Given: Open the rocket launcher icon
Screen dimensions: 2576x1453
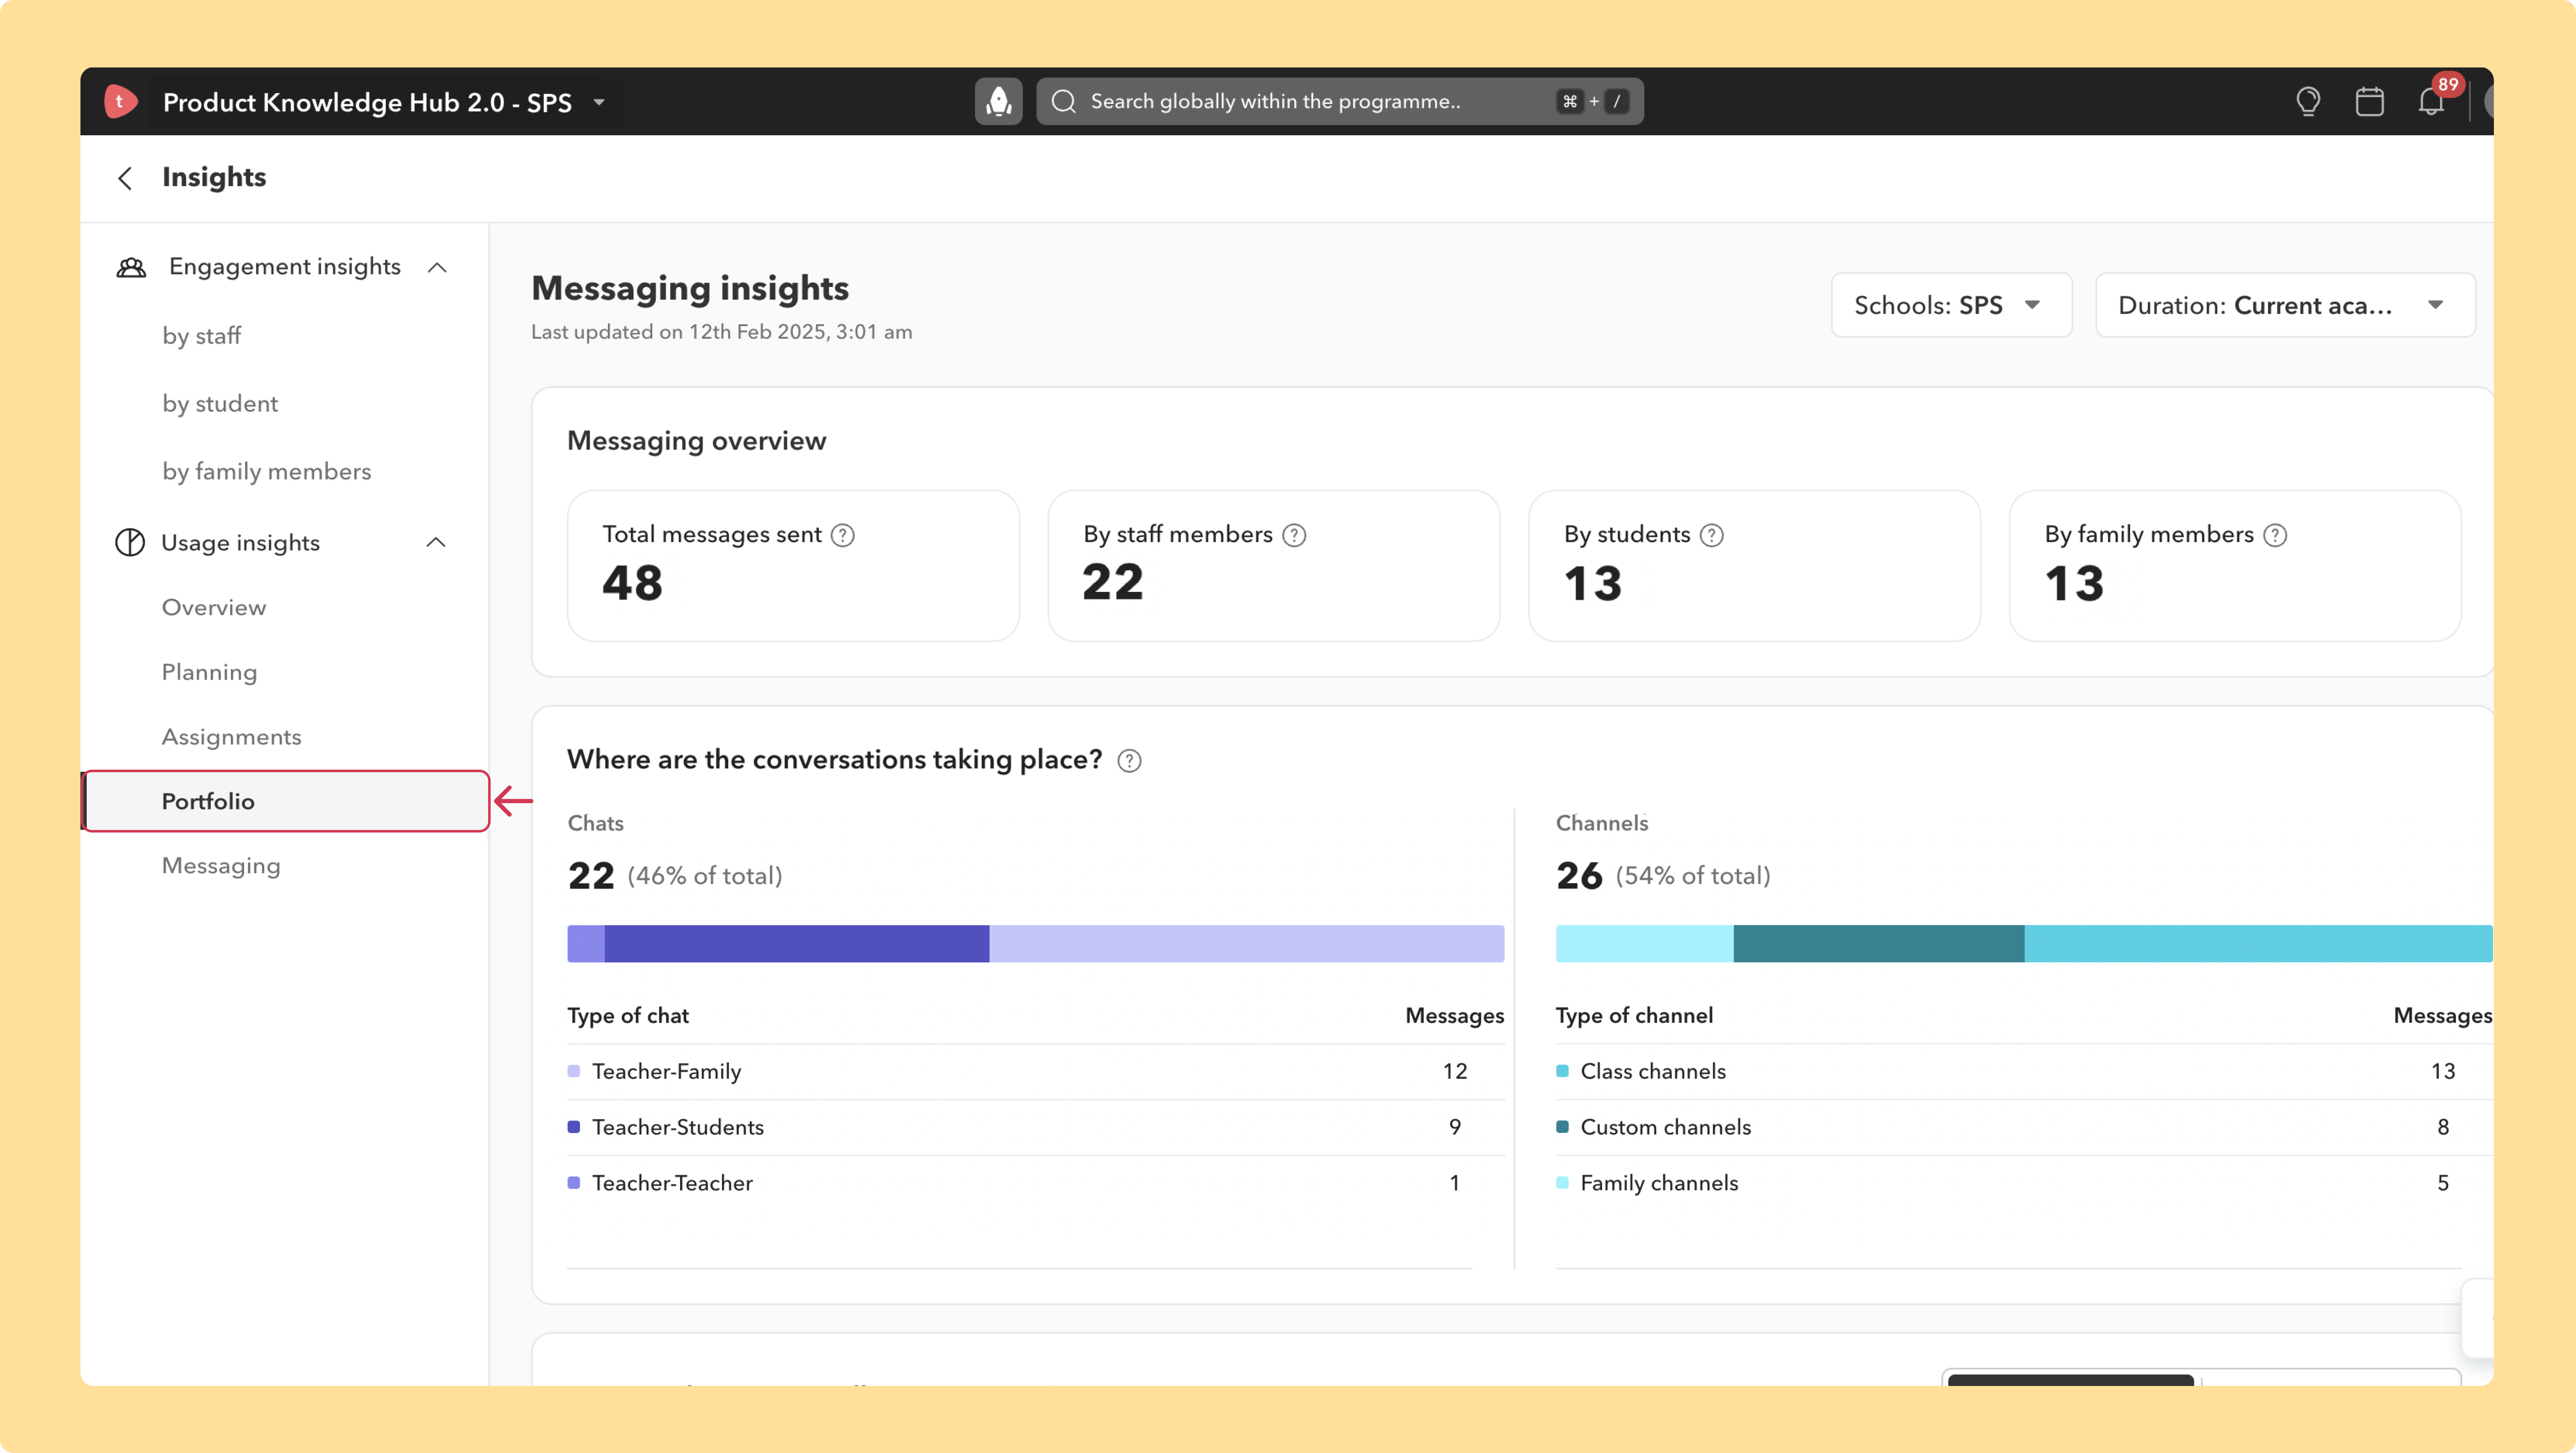Looking at the screenshot, I should point(998,101).
